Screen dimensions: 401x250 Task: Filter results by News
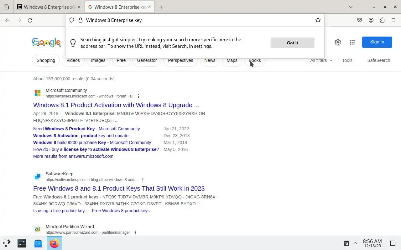pyautogui.click(x=210, y=60)
